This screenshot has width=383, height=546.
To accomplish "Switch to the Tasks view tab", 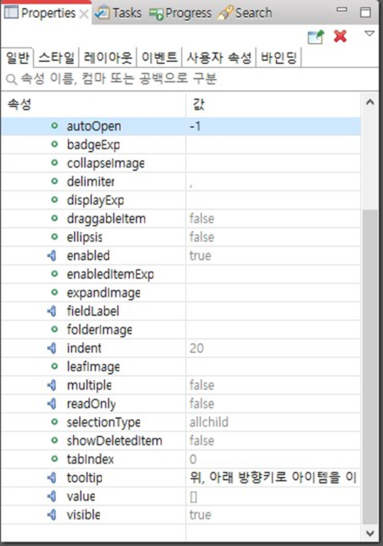I will point(119,13).
